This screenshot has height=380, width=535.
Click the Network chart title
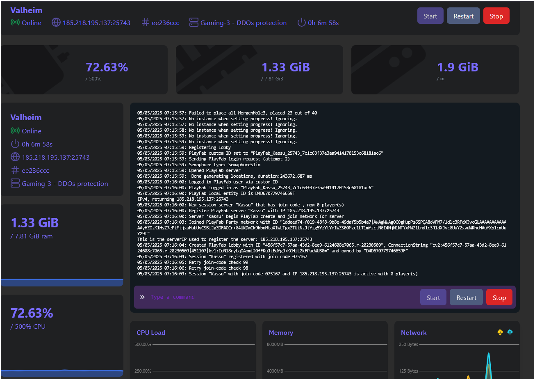[414, 333]
